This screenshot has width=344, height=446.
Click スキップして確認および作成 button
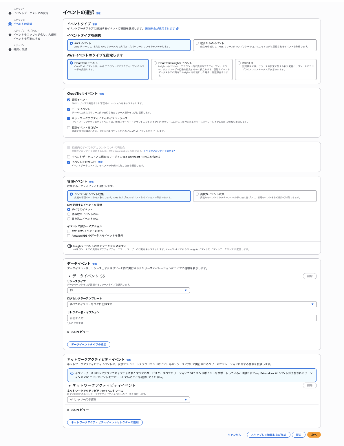tap(268, 435)
